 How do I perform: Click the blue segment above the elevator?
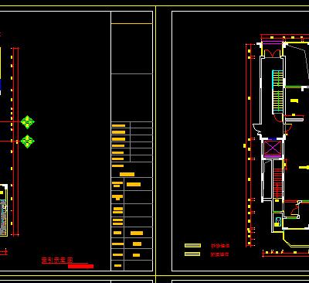pyautogui.click(x=272, y=139)
